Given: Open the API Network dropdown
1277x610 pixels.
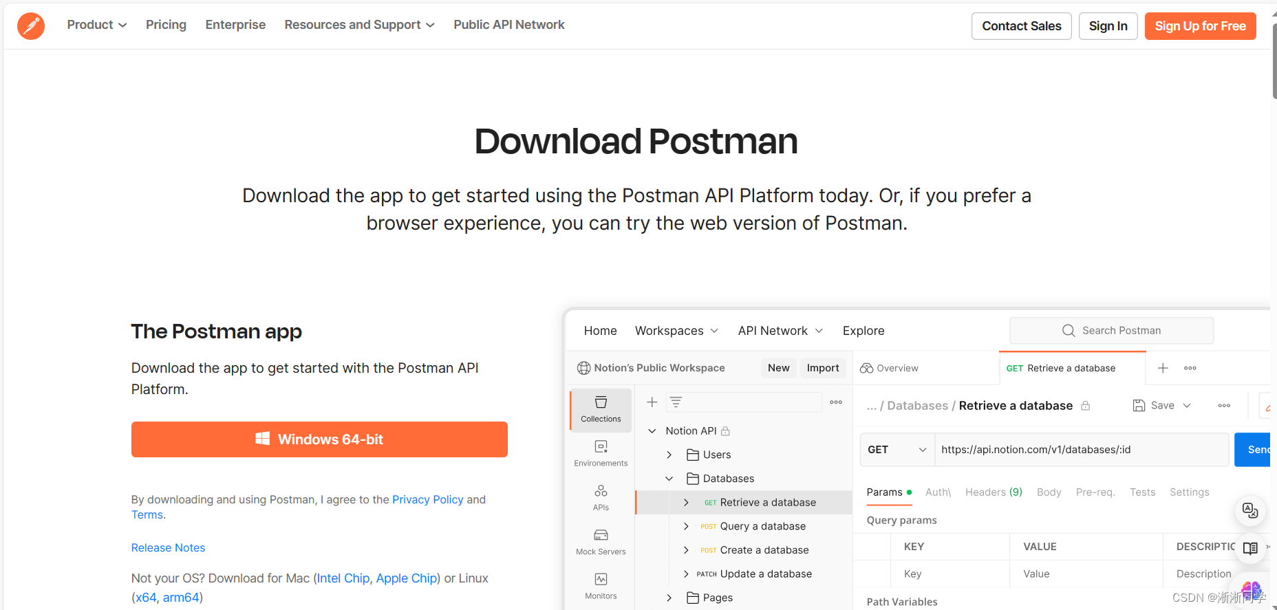Looking at the screenshot, I should click(x=781, y=331).
